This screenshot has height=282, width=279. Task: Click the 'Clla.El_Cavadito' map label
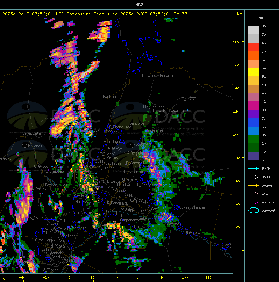coord(169,111)
